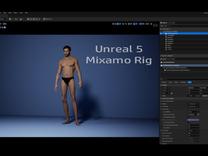This screenshot has height=156, width=208.
Task: Select the Streaming filter in Details
Action: click(183, 82)
